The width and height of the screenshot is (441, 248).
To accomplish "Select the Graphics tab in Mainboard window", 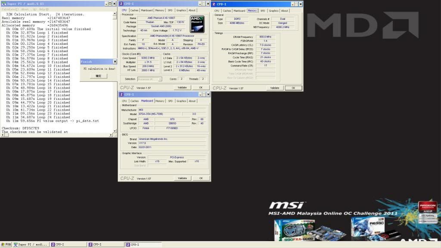I will coord(181,101).
